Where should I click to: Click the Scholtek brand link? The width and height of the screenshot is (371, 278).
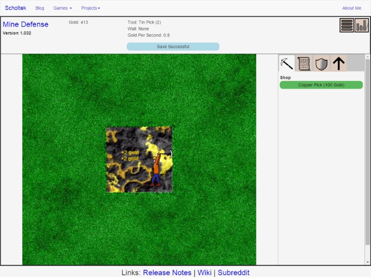click(x=16, y=8)
